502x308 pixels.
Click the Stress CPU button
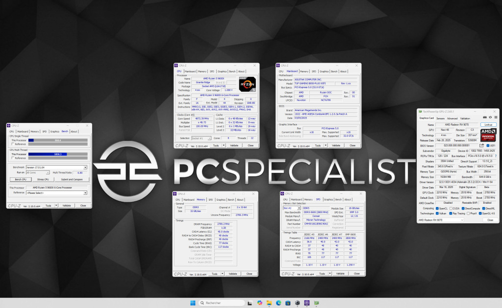[x=43, y=179]
